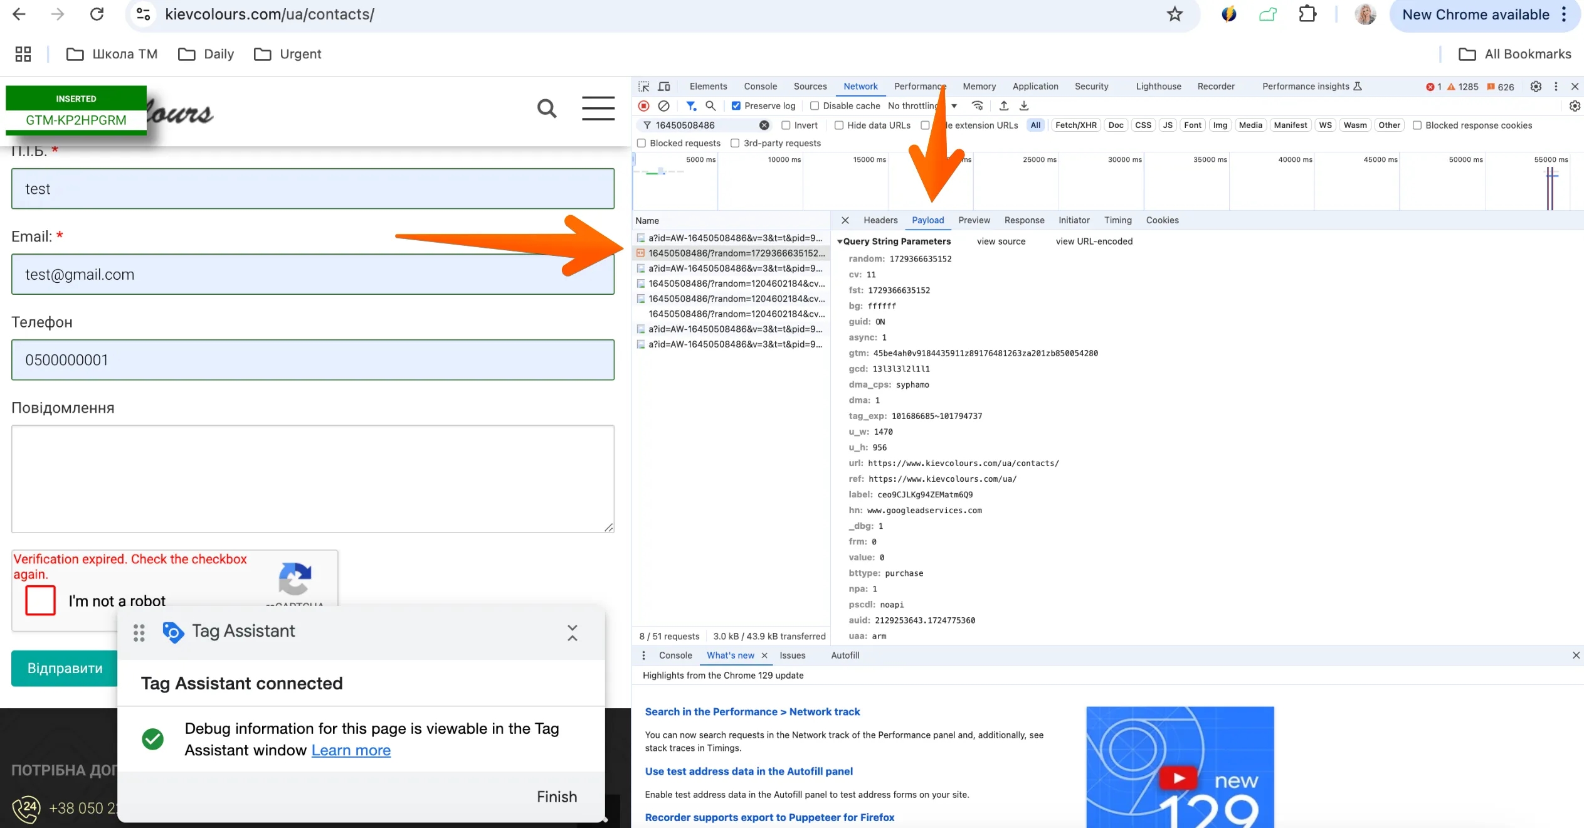Clear the 16450508486 filter text
Viewport: 1584px width, 828px height.
click(x=764, y=125)
